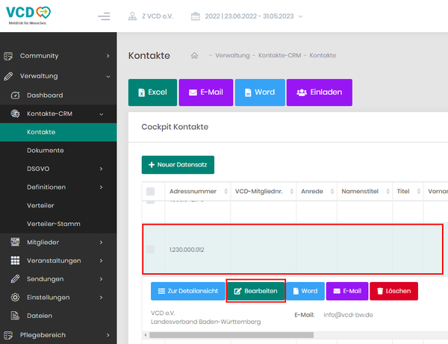Click the row-level Word button

[305, 291]
